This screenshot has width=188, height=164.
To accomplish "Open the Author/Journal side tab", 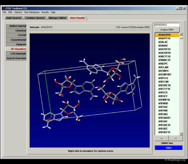I will (x=16, y=26).
